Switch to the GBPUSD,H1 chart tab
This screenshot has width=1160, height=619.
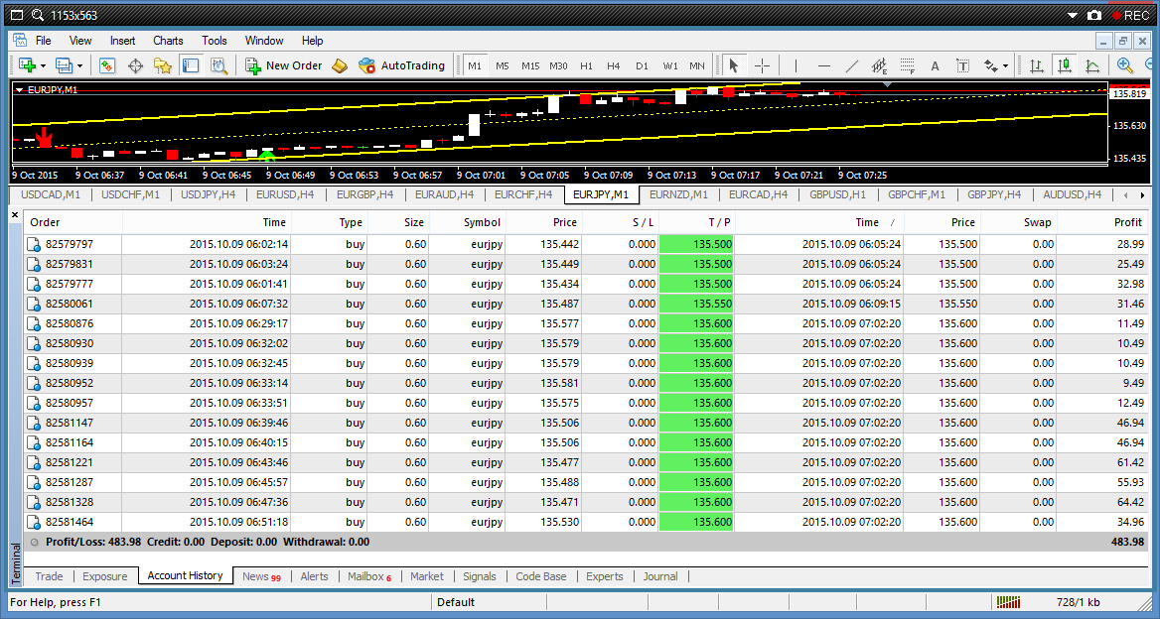click(837, 194)
